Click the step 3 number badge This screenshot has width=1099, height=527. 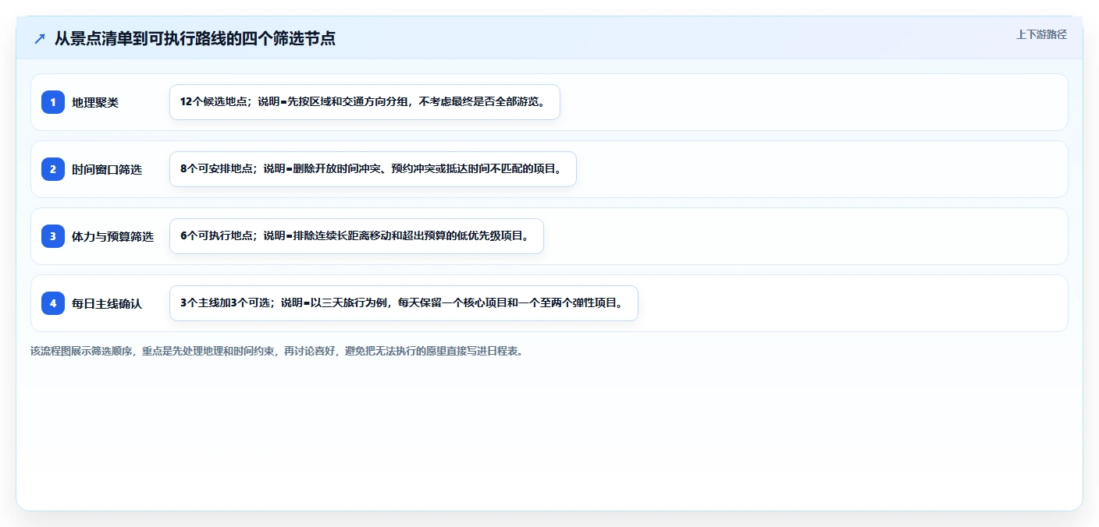coord(53,236)
